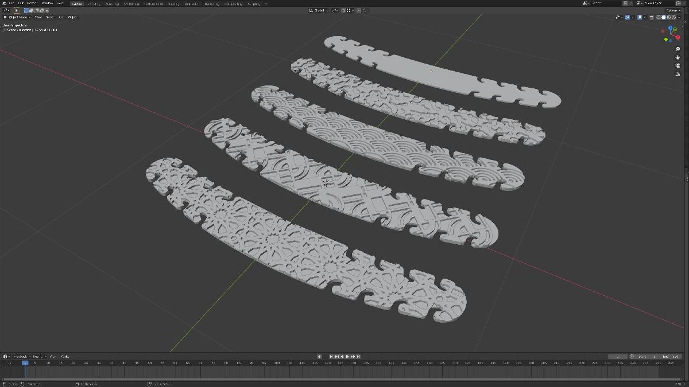The width and height of the screenshot is (689, 387).
Task: Click the Blender logo icon
Action: (4, 3)
